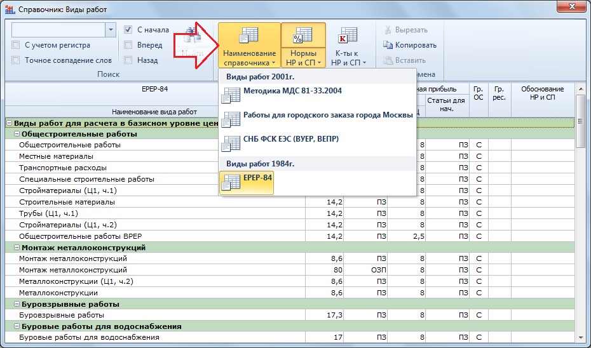Select Методика МДС 81-33.2004 list icon
This screenshot has height=348, width=591.
coord(231,96)
